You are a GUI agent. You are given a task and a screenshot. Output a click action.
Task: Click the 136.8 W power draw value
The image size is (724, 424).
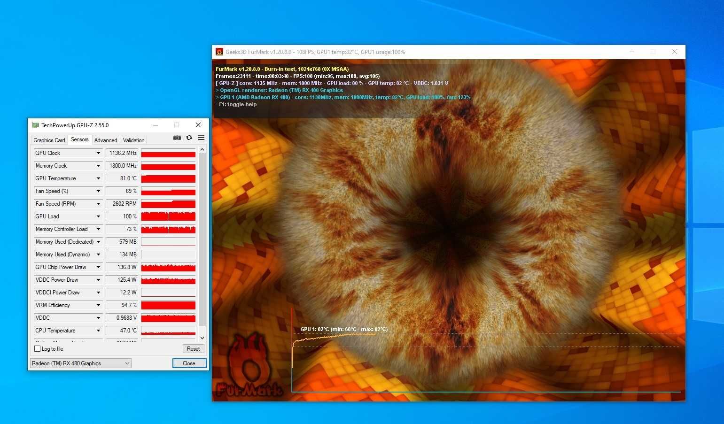(122, 267)
